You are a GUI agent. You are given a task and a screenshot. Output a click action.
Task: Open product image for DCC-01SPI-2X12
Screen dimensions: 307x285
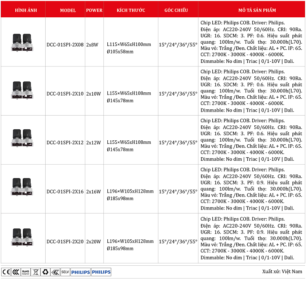22,138
